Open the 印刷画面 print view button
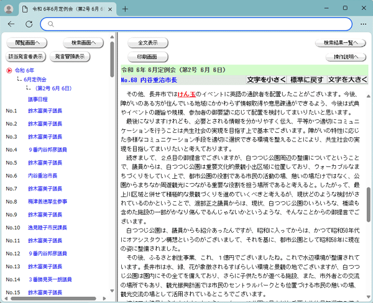 pos(148,57)
